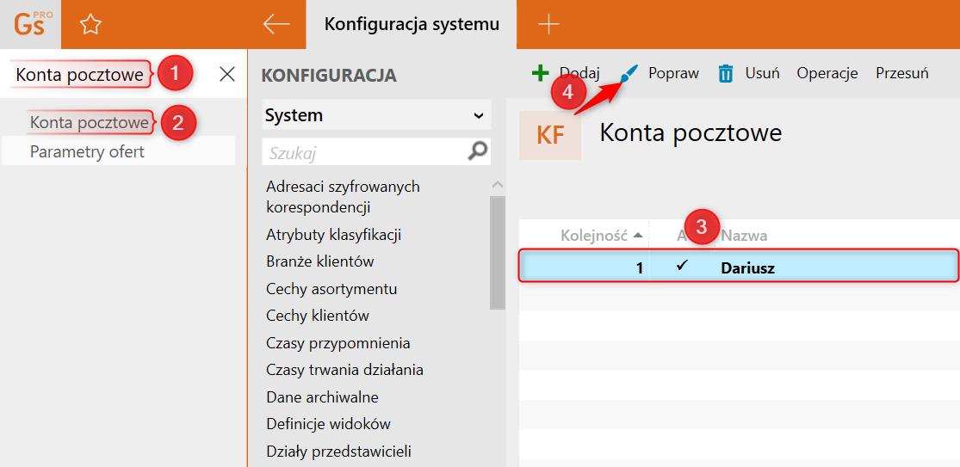The height and width of the screenshot is (467, 960).
Task: Toggle the active checkmark in Dariusz row
Action: click(x=682, y=265)
